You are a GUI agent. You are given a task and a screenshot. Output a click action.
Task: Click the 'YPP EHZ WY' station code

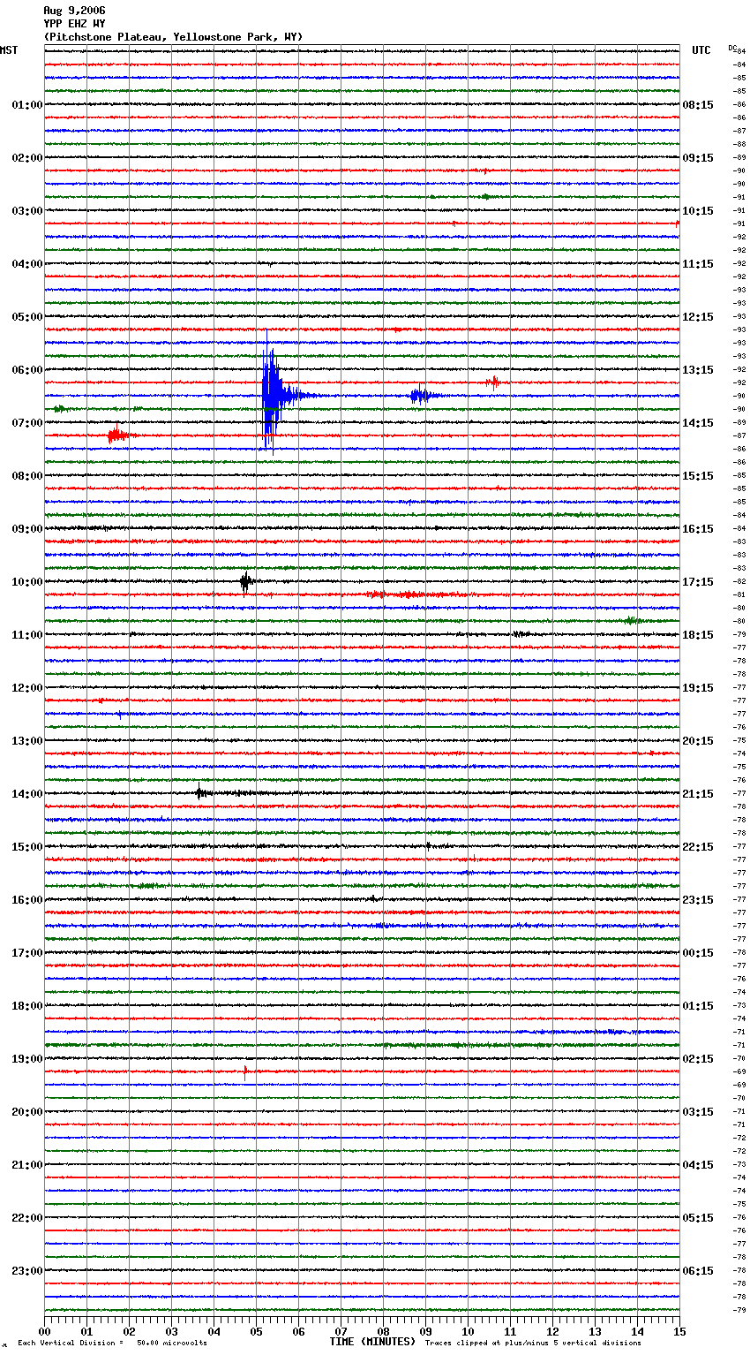[x=74, y=24]
